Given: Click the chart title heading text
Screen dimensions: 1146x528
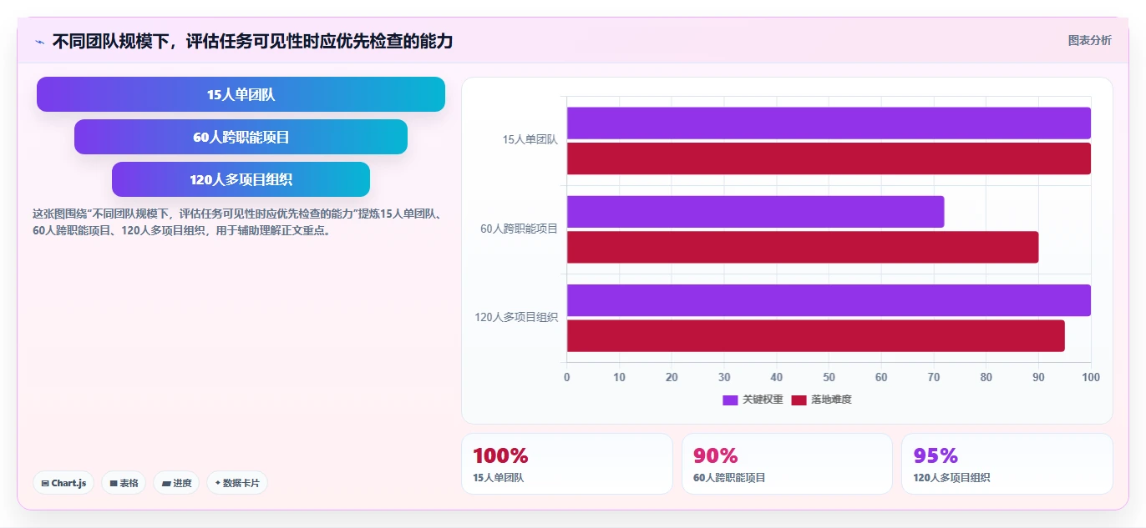Looking at the screenshot, I should pos(252,41).
